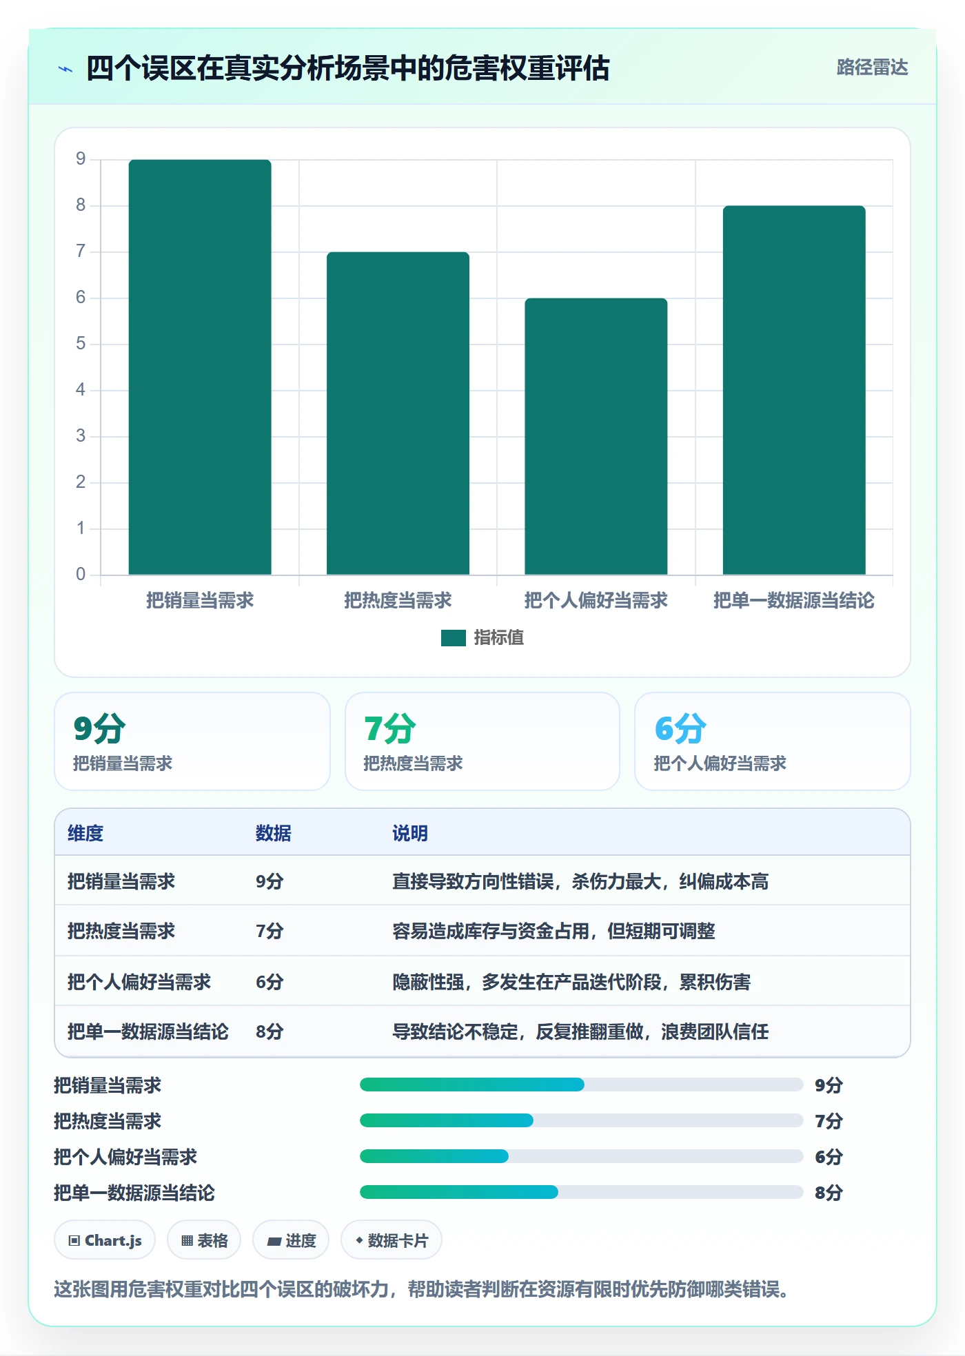Click the 数据卡片 tag
965x1356 pixels.
[392, 1240]
